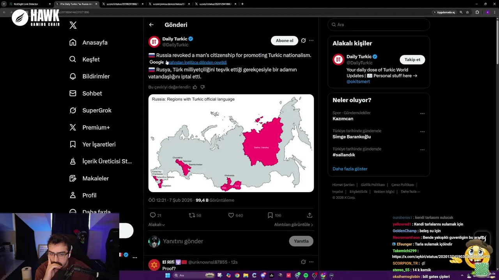Click the Grok icon on the post header
The height and width of the screenshot is (280, 499).
point(303,40)
